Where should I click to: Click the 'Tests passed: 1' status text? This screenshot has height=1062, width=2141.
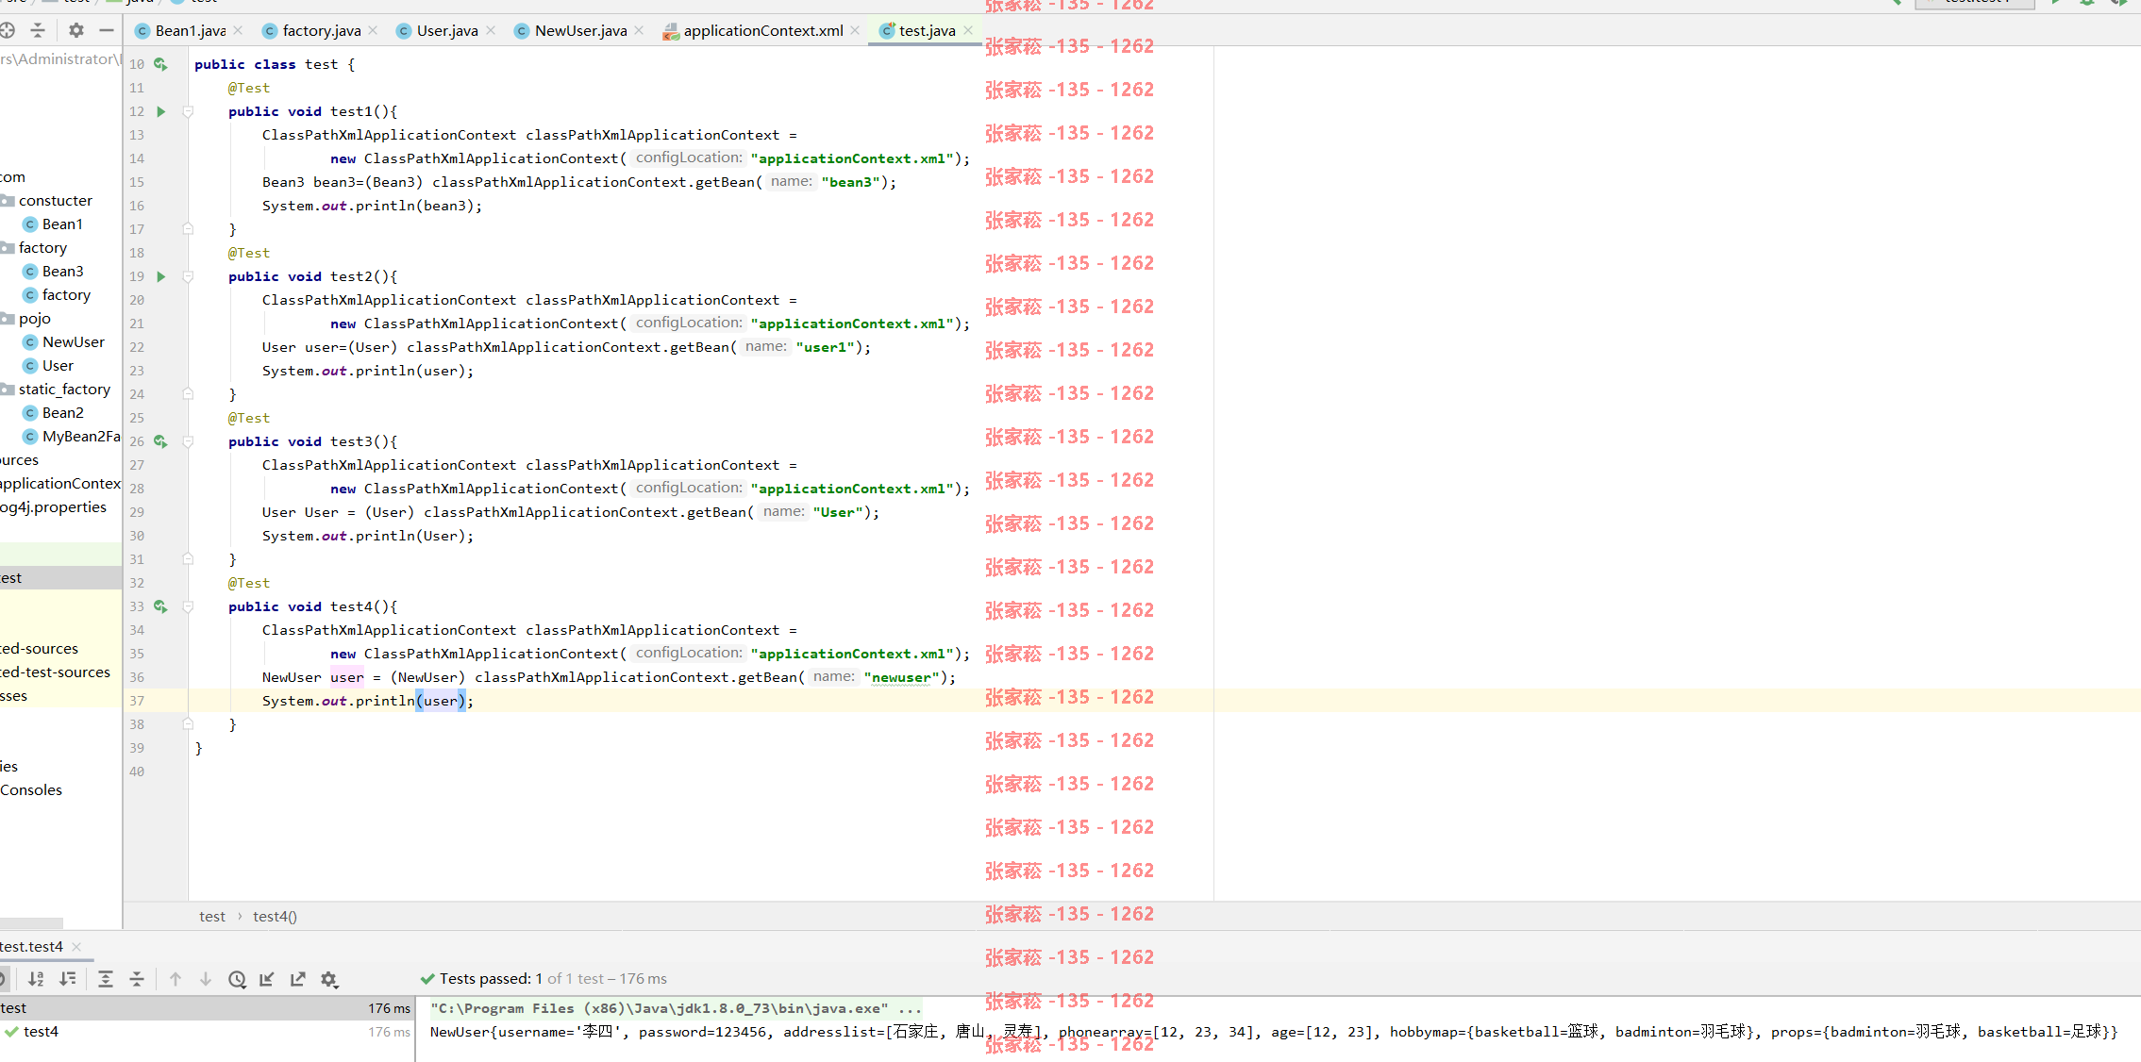491,979
